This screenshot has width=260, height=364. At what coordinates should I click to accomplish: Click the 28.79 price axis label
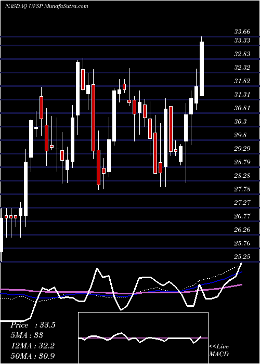pos(242,162)
